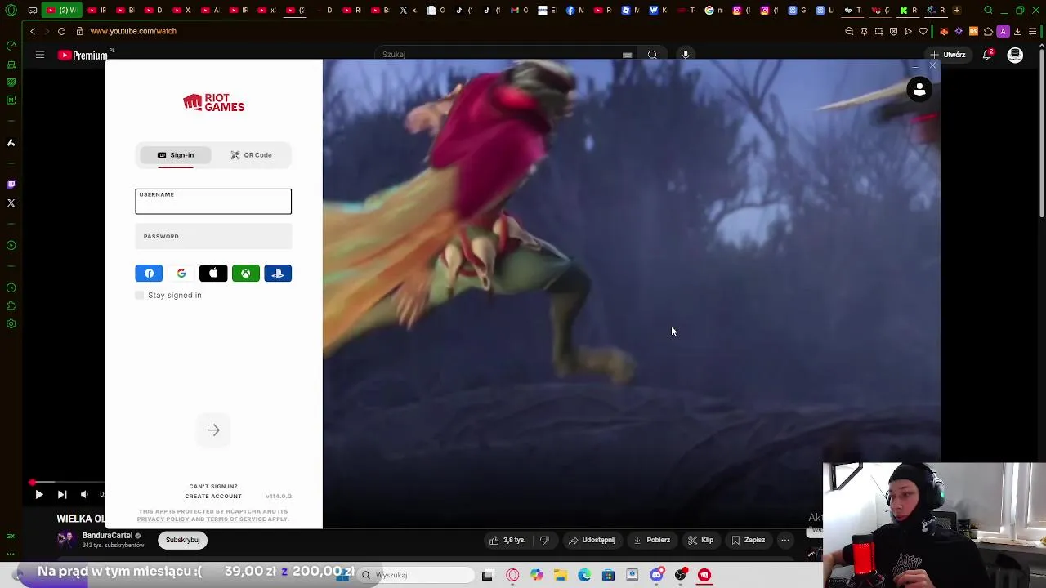
Task: Sign in with Facebook icon
Action: (x=149, y=274)
